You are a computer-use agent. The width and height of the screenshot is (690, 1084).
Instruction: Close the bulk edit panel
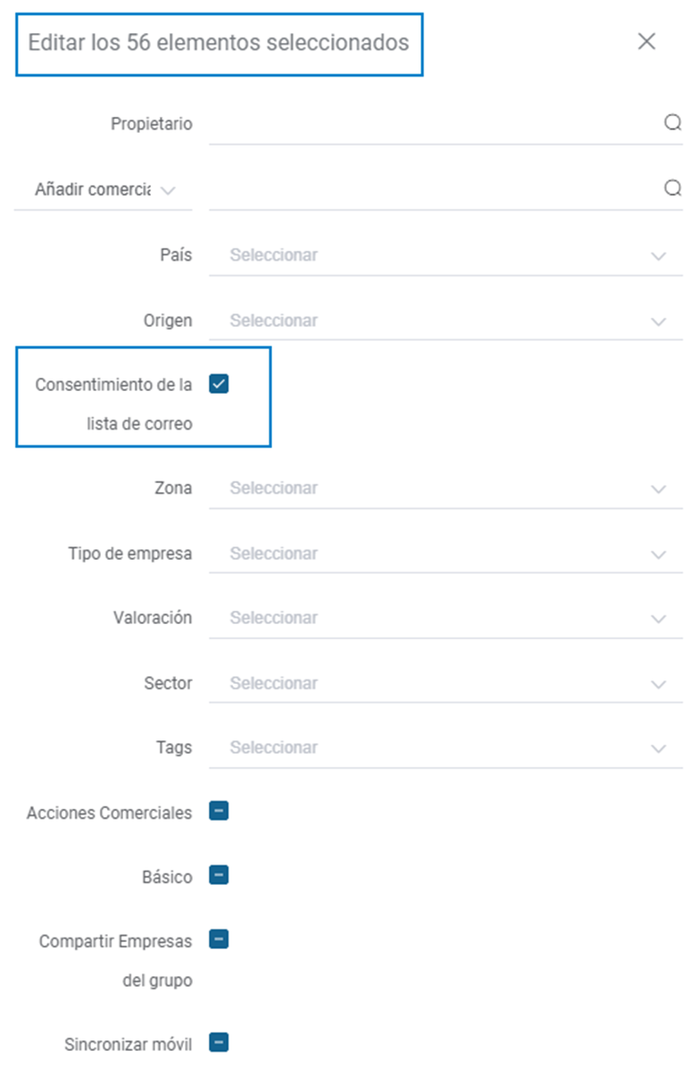click(x=646, y=41)
